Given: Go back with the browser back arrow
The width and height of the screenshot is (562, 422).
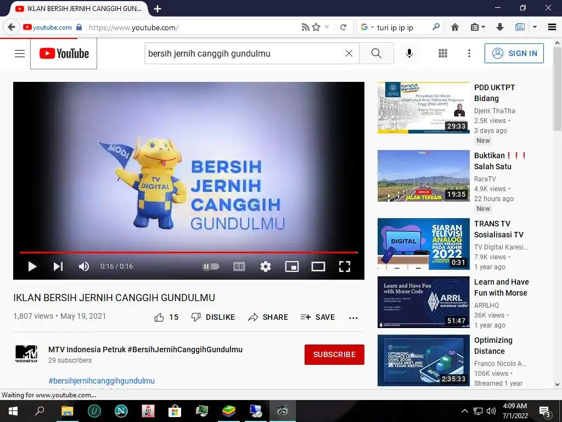Looking at the screenshot, I should (12, 27).
